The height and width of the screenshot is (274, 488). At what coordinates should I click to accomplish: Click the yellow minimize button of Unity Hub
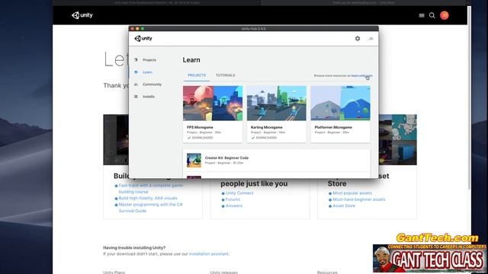point(137,29)
